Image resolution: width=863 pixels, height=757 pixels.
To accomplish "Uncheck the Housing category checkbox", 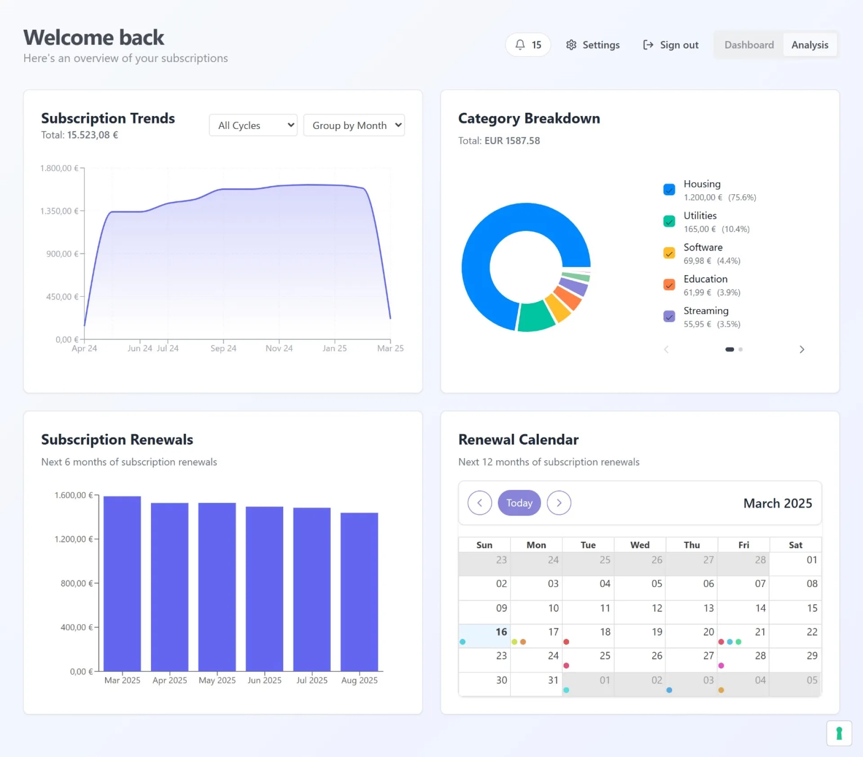I will [x=669, y=190].
